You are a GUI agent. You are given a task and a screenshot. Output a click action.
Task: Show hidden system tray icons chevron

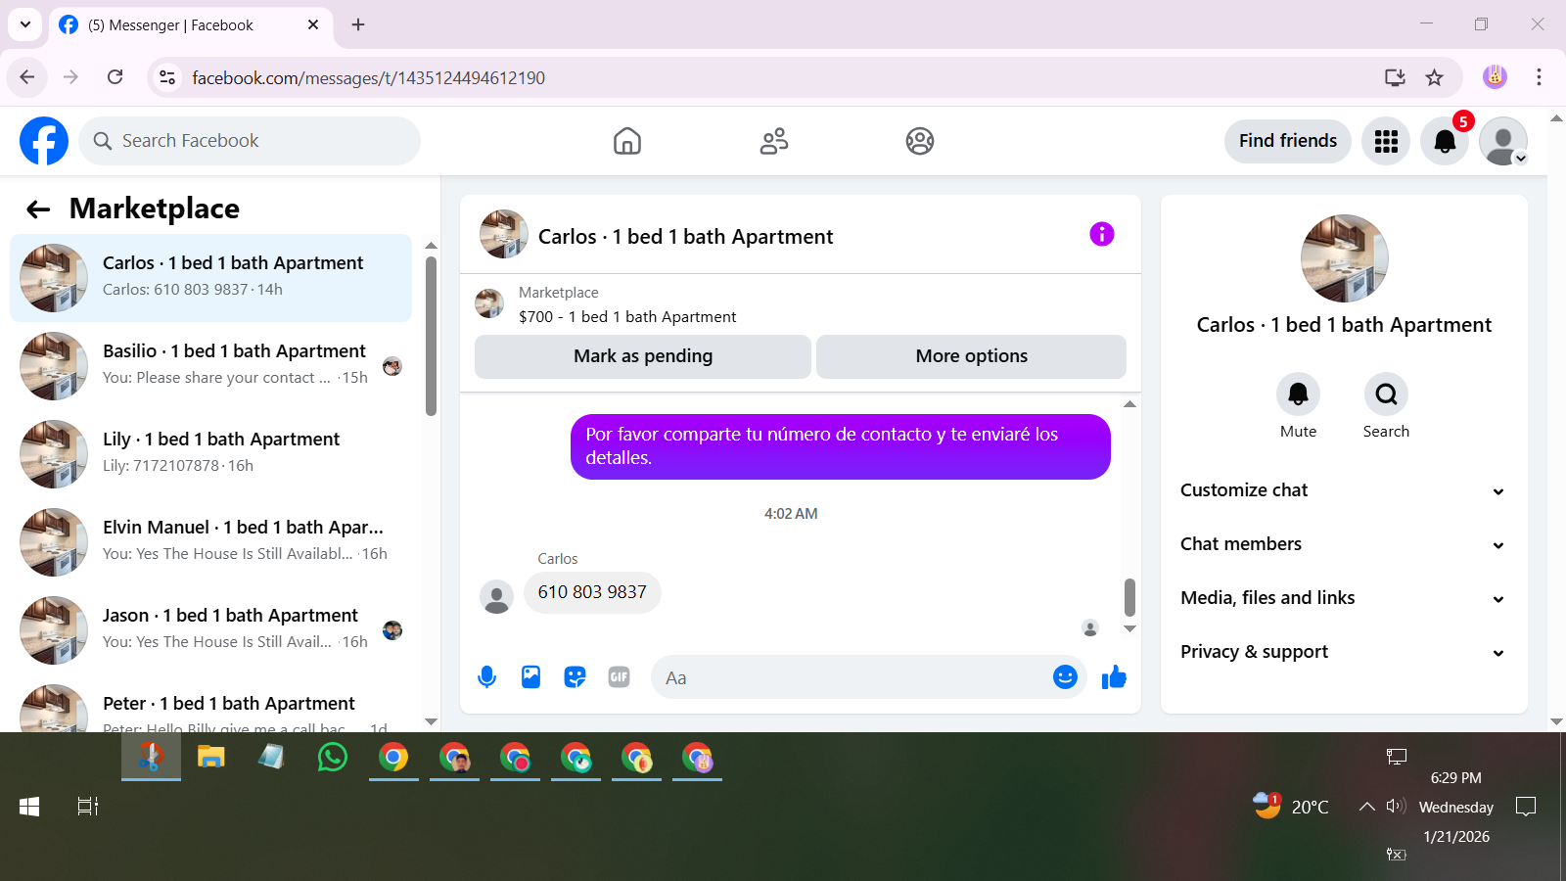coord(1366,807)
